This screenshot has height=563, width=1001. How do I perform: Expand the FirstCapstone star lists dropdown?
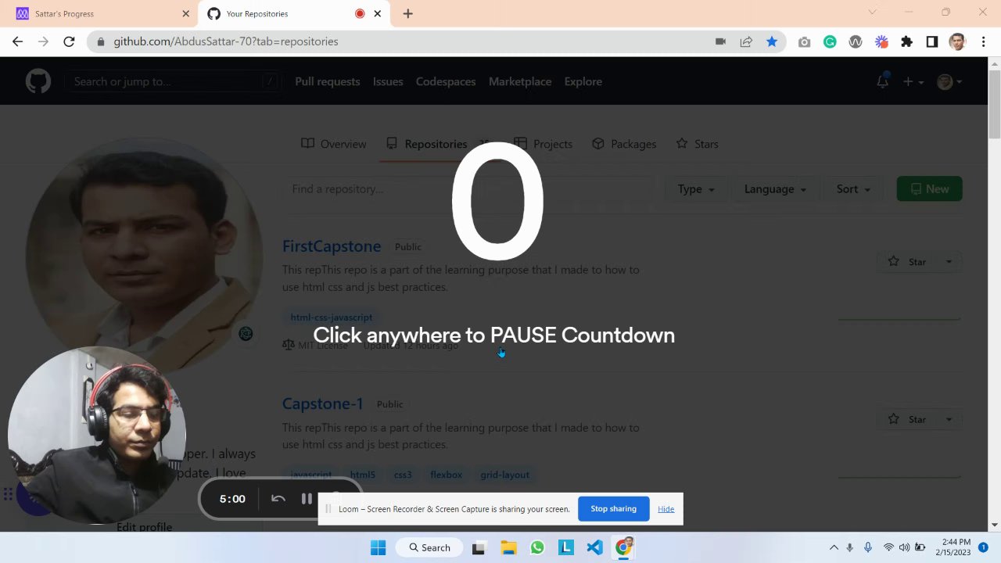coord(949,262)
